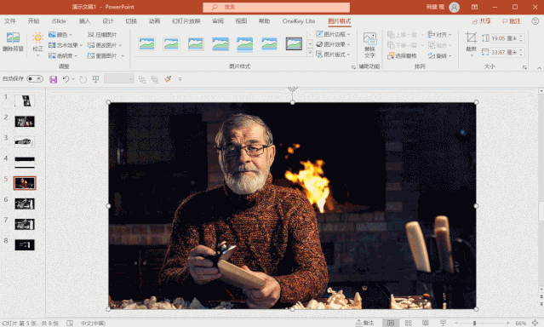This screenshot has height=327, width=544.
Task: Open the Selection Pane (选择窗格)
Action: click(402, 55)
